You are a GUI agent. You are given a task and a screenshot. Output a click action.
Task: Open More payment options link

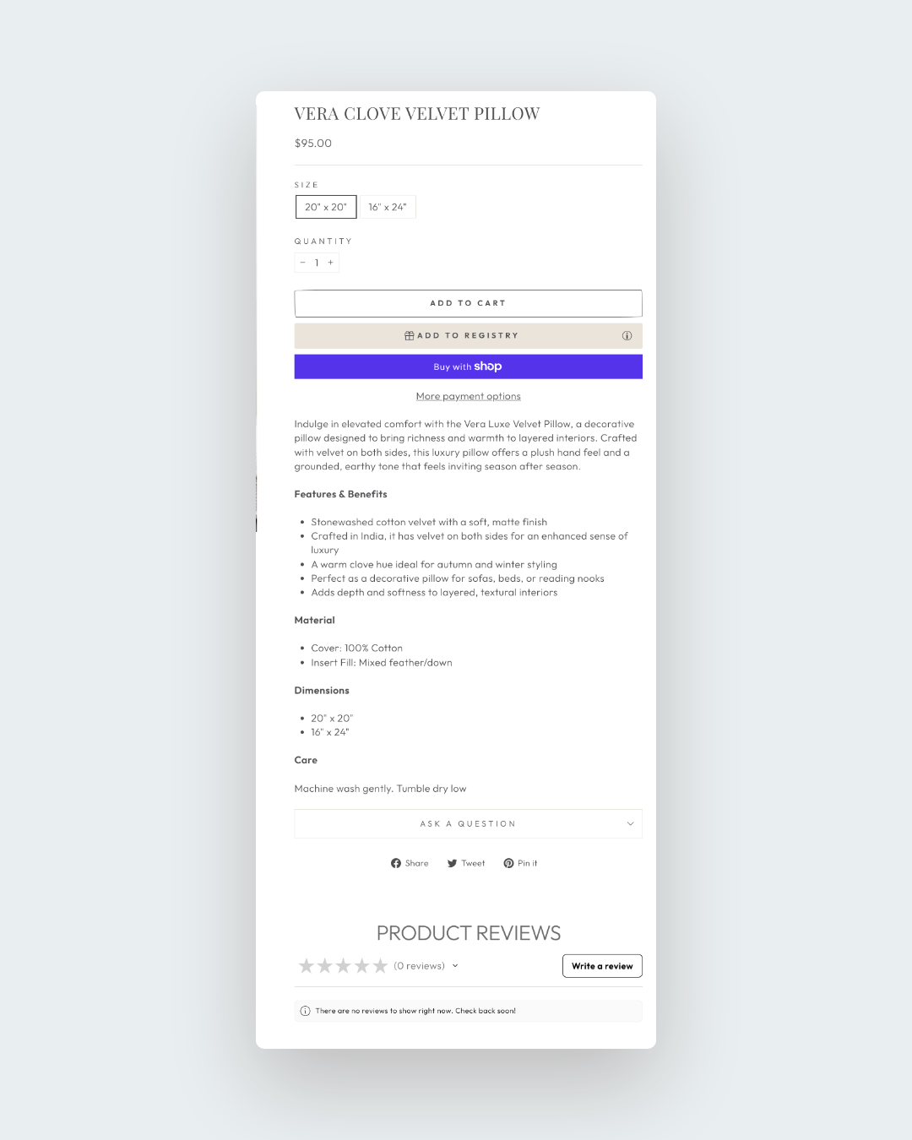click(468, 396)
